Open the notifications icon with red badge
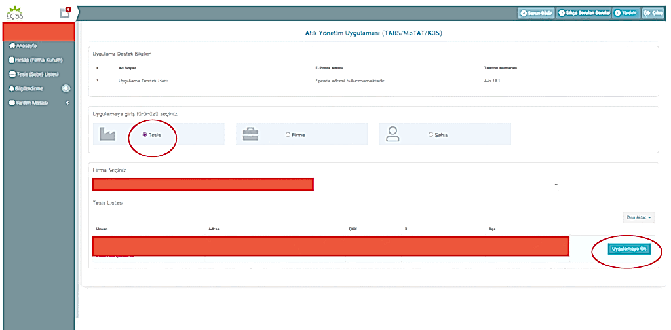671x330 pixels. (x=64, y=12)
